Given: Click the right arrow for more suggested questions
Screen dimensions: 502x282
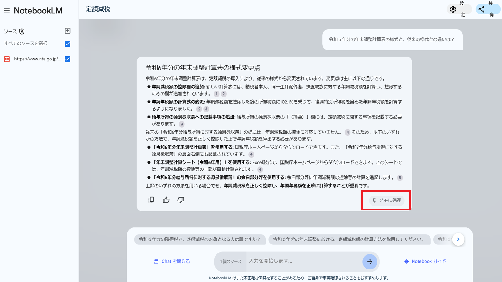Looking at the screenshot, I should tap(458, 239).
